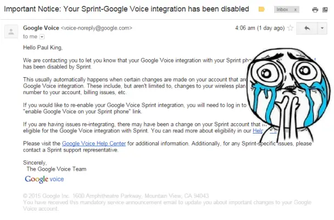Star this Google Voice email
Image resolution: width=334 pixels, height=220 pixels.
tap(291, 28)
